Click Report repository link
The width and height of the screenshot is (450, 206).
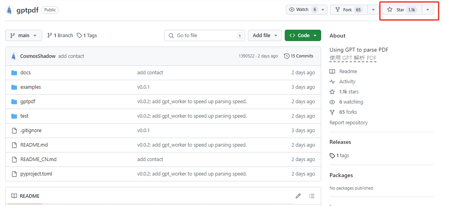click(x=349, y=123)
